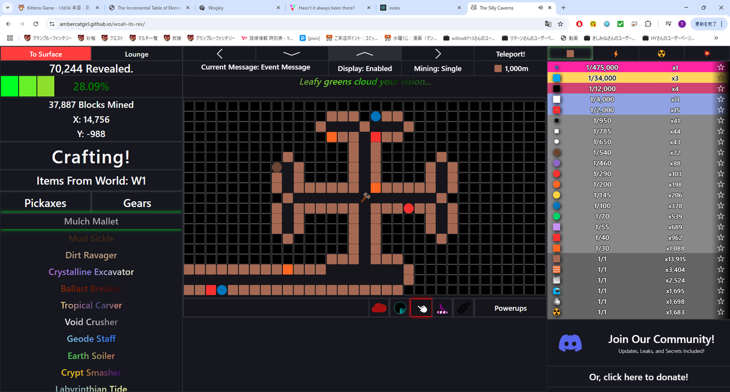Click the upward navigation chevron
The image size is (730, 392).
click(364, 53)
